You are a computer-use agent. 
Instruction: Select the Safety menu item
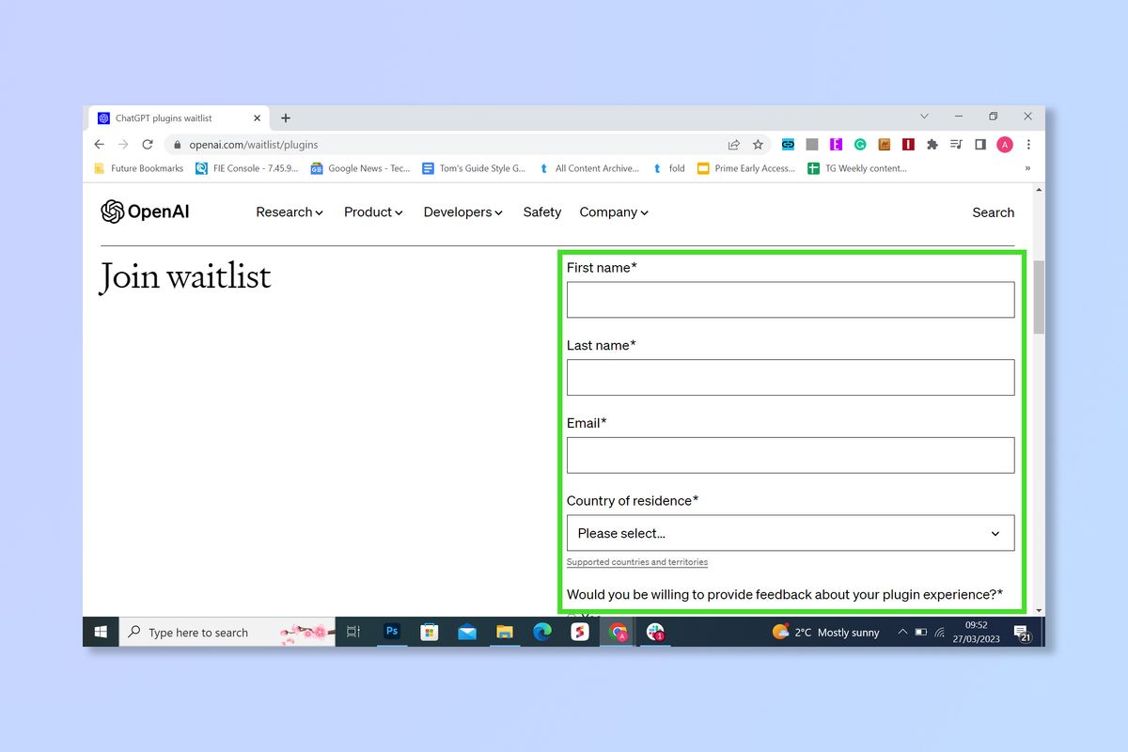(x=541, y=212)
